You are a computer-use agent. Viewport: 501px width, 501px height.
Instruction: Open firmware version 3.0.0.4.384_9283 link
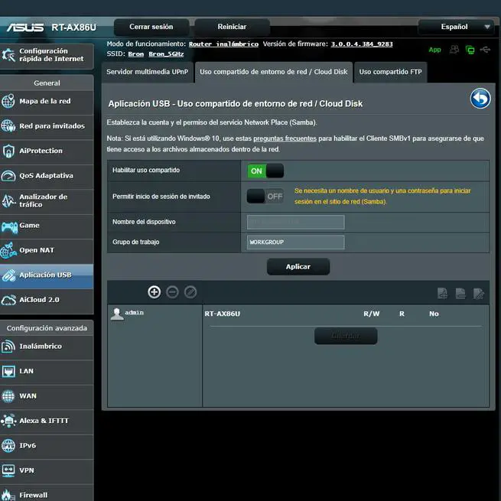coord(362,44)
